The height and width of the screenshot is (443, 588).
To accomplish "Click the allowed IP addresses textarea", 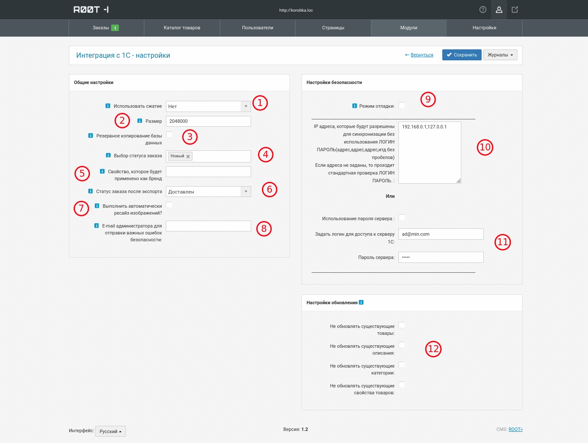I will [x=430, y=153].
